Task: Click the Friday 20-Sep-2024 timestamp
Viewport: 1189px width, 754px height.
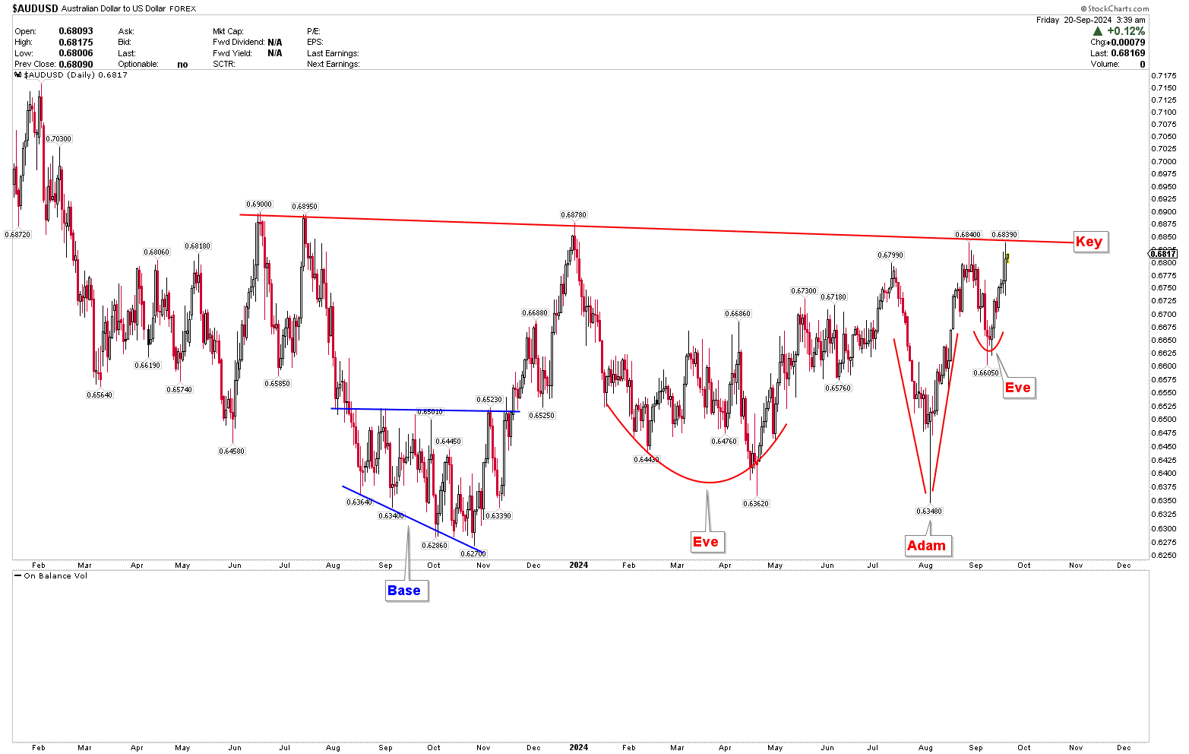Action: tap(1091, 20)
